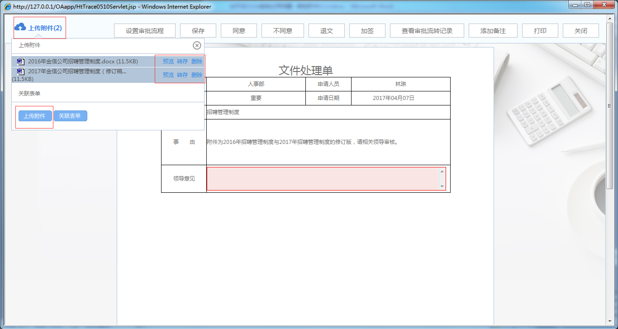This screenshot has width=618, height=329.
Task: Click the 关联表单 section label
Action: 29,94
